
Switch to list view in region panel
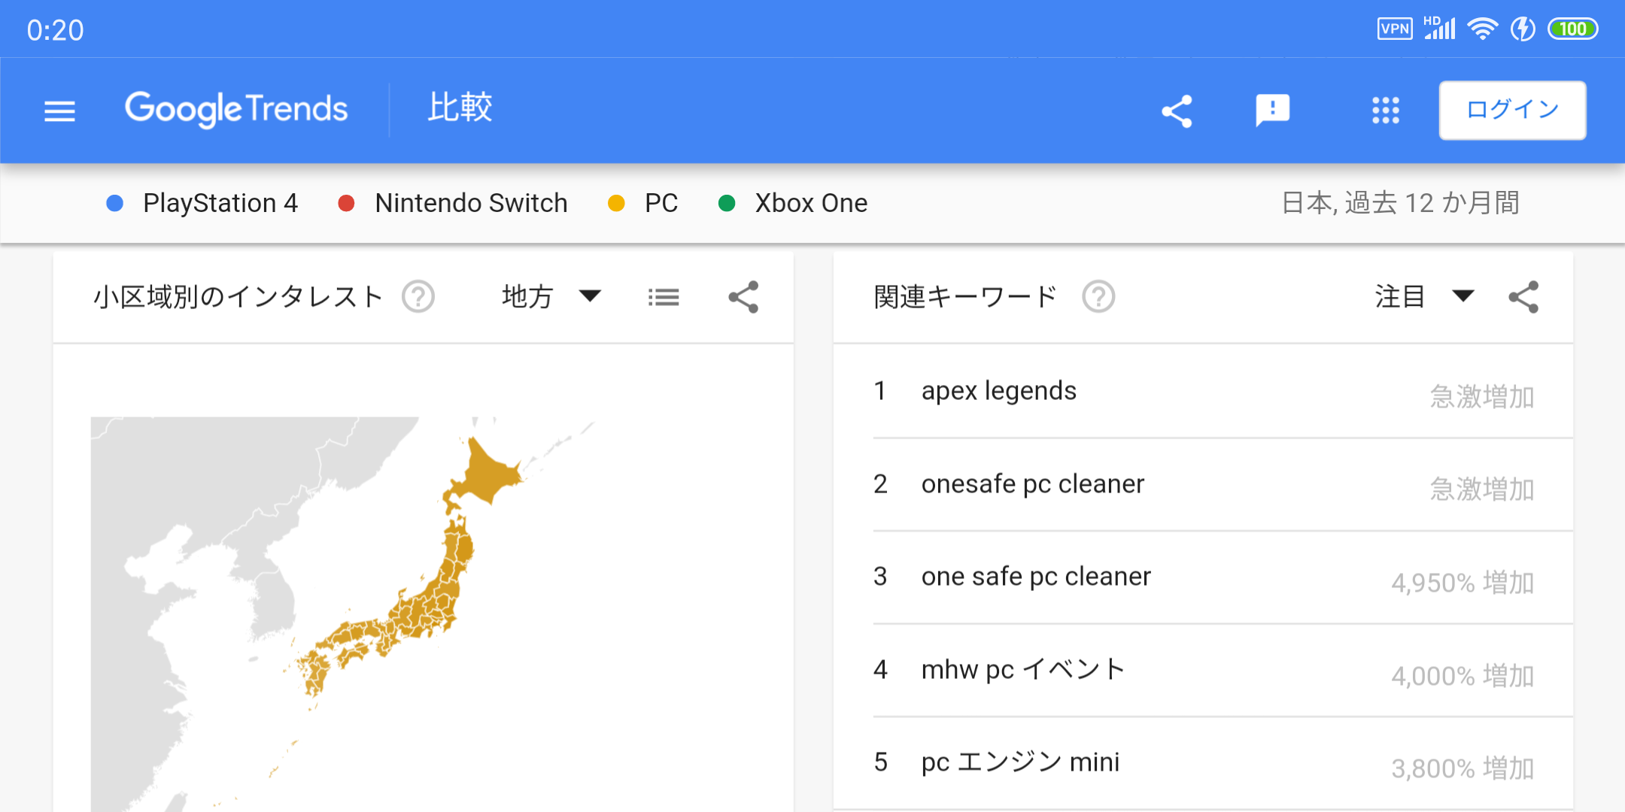[664, 297]
